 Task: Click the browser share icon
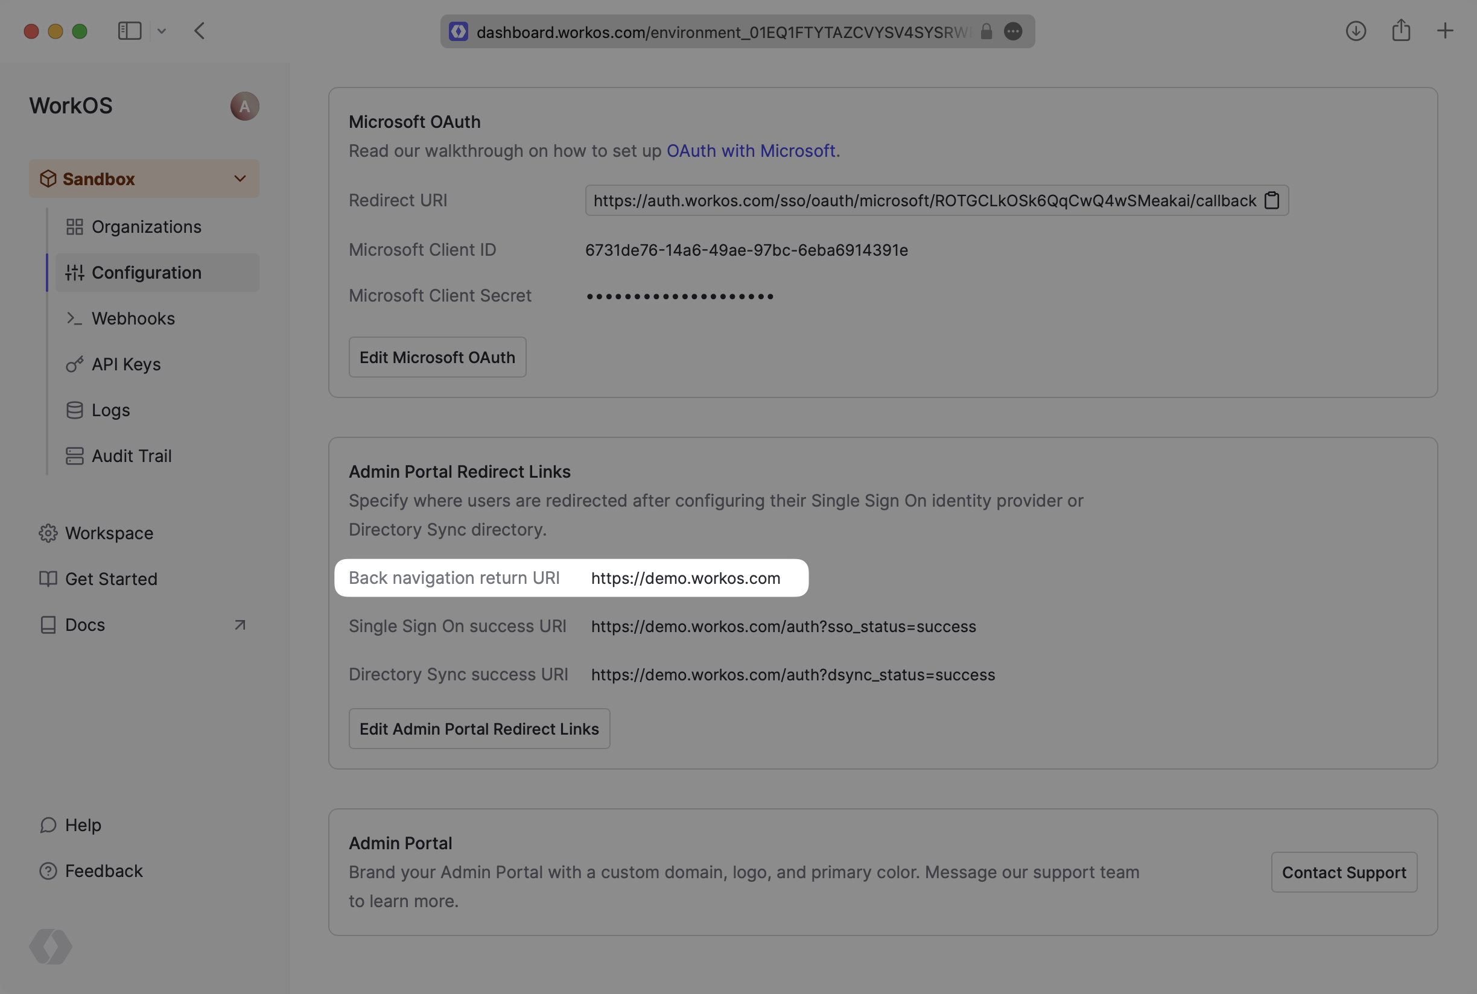pyautogui.click(x=1401, y=31)
